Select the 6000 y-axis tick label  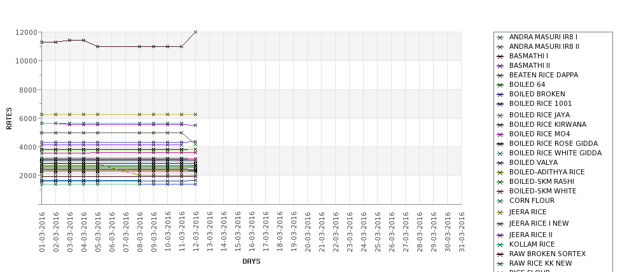click(28, 119)
